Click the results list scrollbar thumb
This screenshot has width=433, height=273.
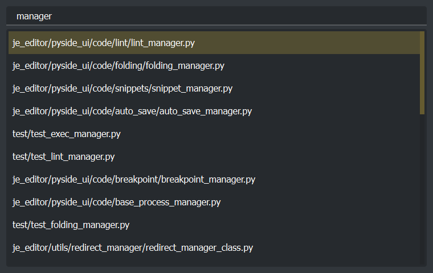(422, 73)
